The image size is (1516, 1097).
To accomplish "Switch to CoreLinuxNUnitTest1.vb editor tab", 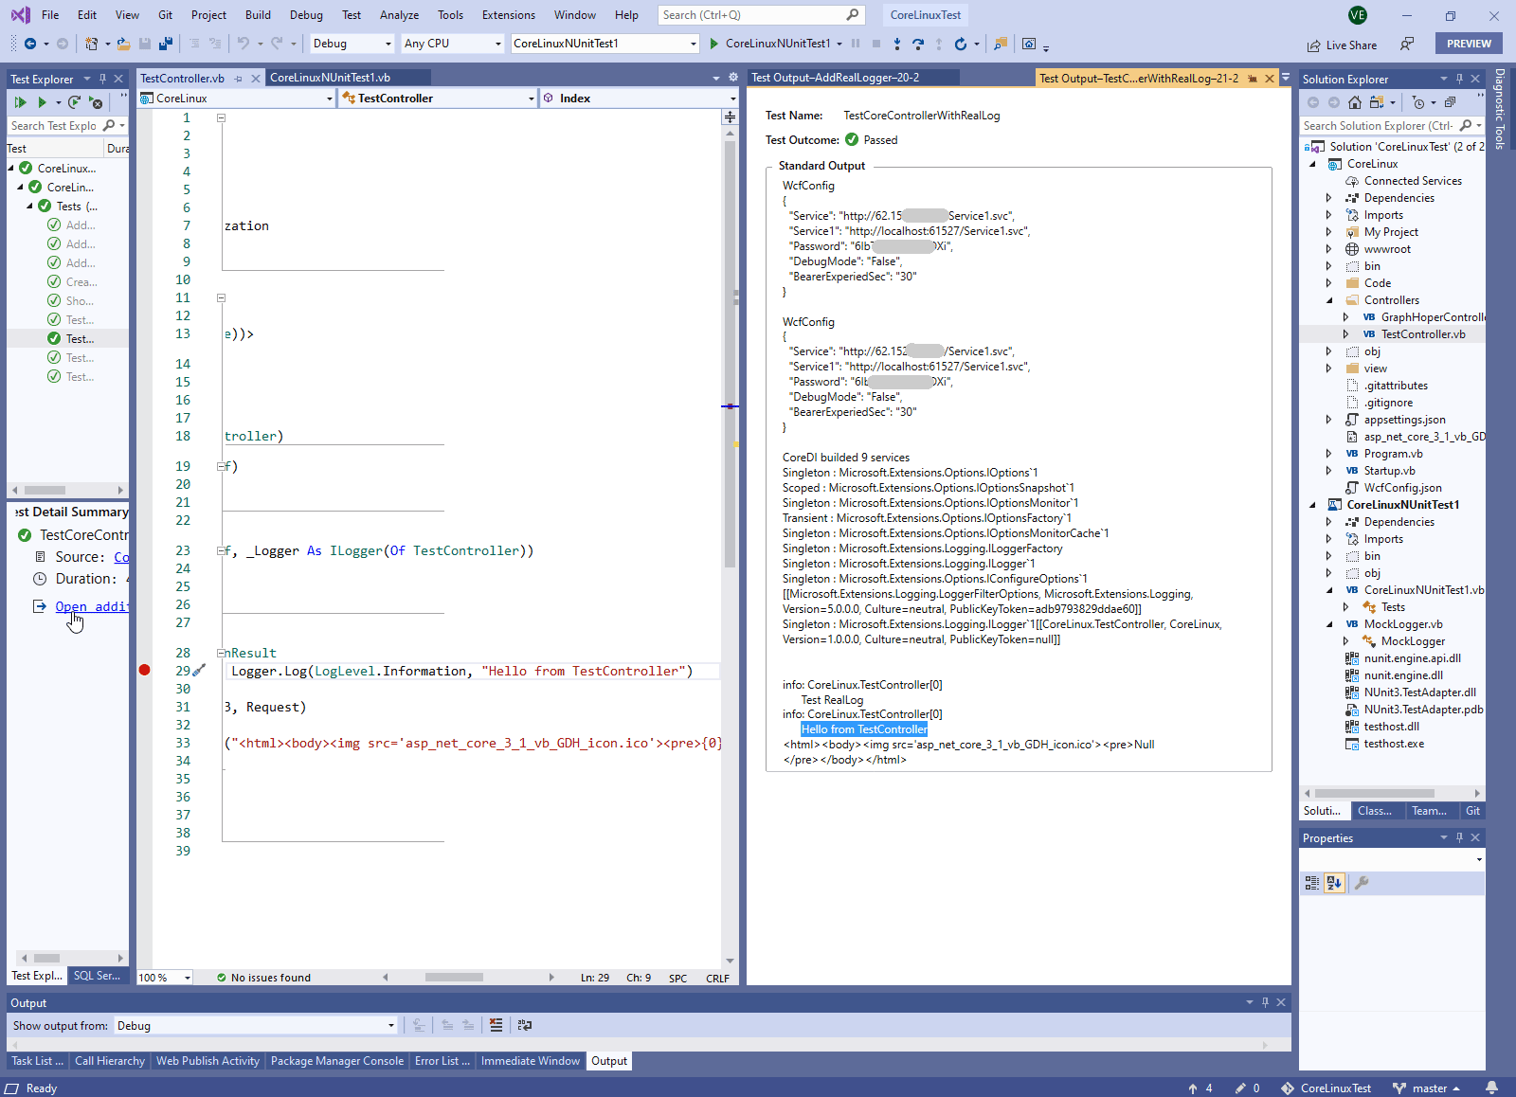I will [x=330, y=78].
